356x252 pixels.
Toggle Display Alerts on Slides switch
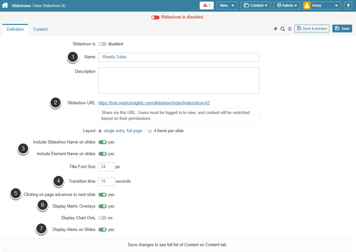102,230
